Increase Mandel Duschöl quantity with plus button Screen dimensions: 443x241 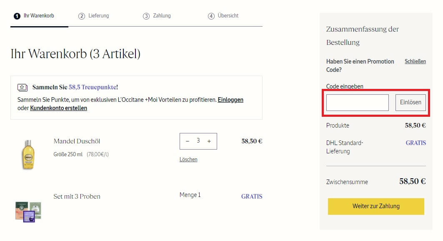[x=209, y=141]
